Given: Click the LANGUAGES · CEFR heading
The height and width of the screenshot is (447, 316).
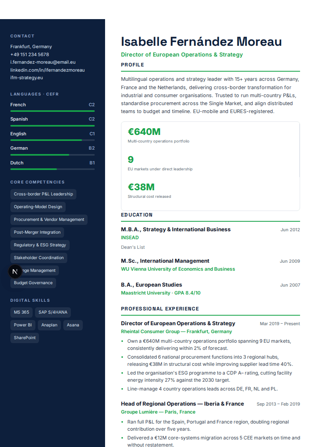Looking at the screenshot, I should click(x=35, y=94).
